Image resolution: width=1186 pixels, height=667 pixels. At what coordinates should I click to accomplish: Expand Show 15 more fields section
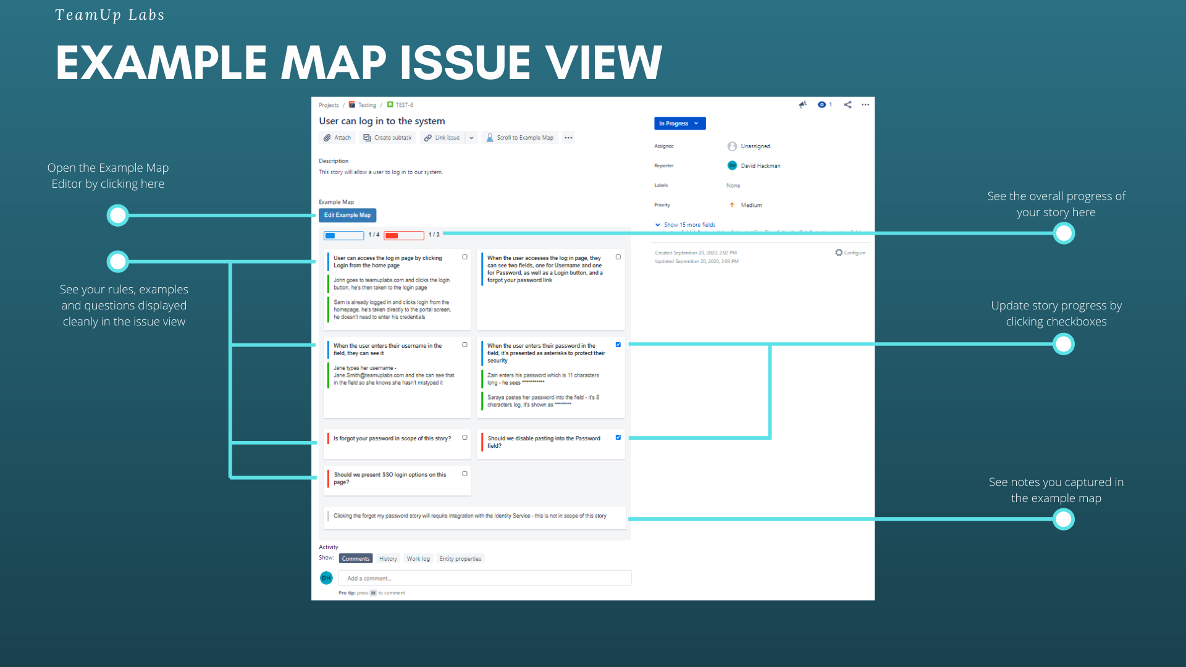689,225
